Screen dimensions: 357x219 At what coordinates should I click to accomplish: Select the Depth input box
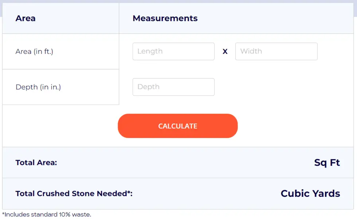(173, 87)
